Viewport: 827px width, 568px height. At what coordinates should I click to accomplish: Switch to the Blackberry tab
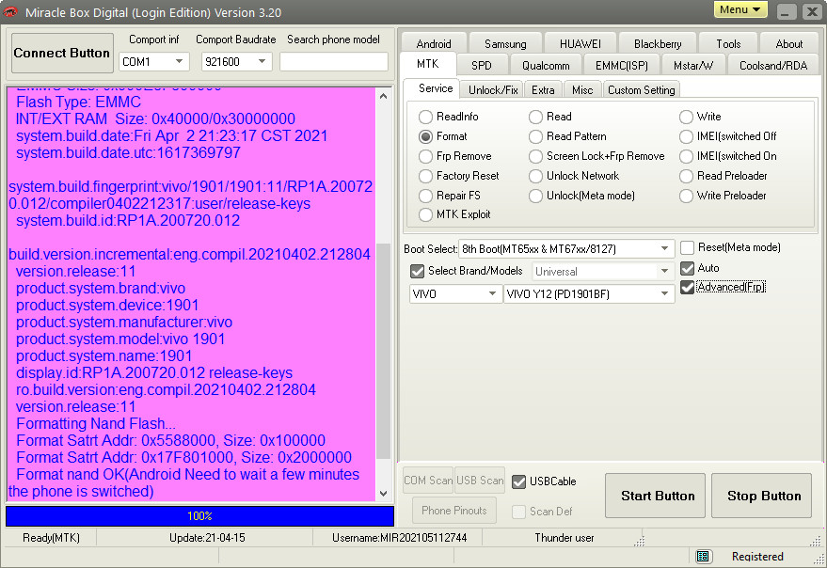(658, 44)
